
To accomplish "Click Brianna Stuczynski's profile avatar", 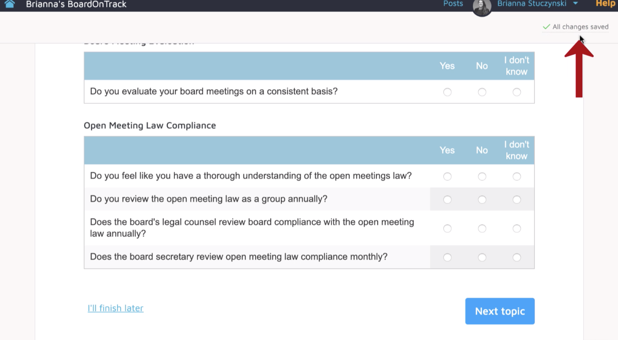I will (x=482, y=7).
